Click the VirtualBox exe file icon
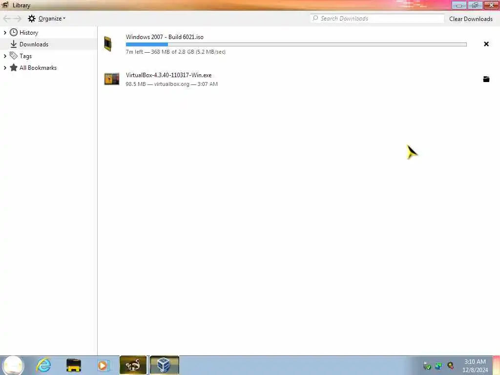Image resolution: width=500 pixels, height=375 pixels. 112,79
